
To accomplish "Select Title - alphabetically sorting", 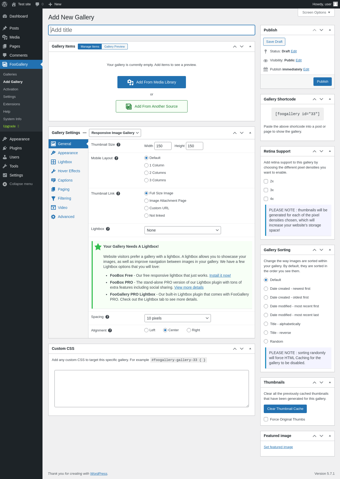I will tap(266, 324).
